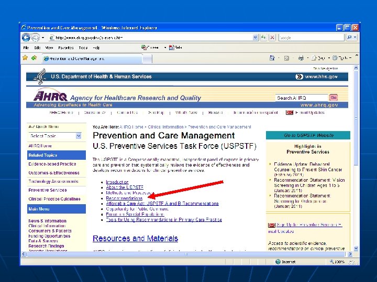Open the Technology Assessments sidebar link
Screen dimensions: 377x282
click(x=53, y=182)
